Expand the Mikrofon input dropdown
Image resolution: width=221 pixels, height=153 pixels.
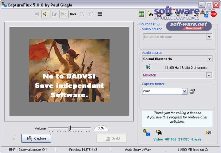tap(209, 75)
